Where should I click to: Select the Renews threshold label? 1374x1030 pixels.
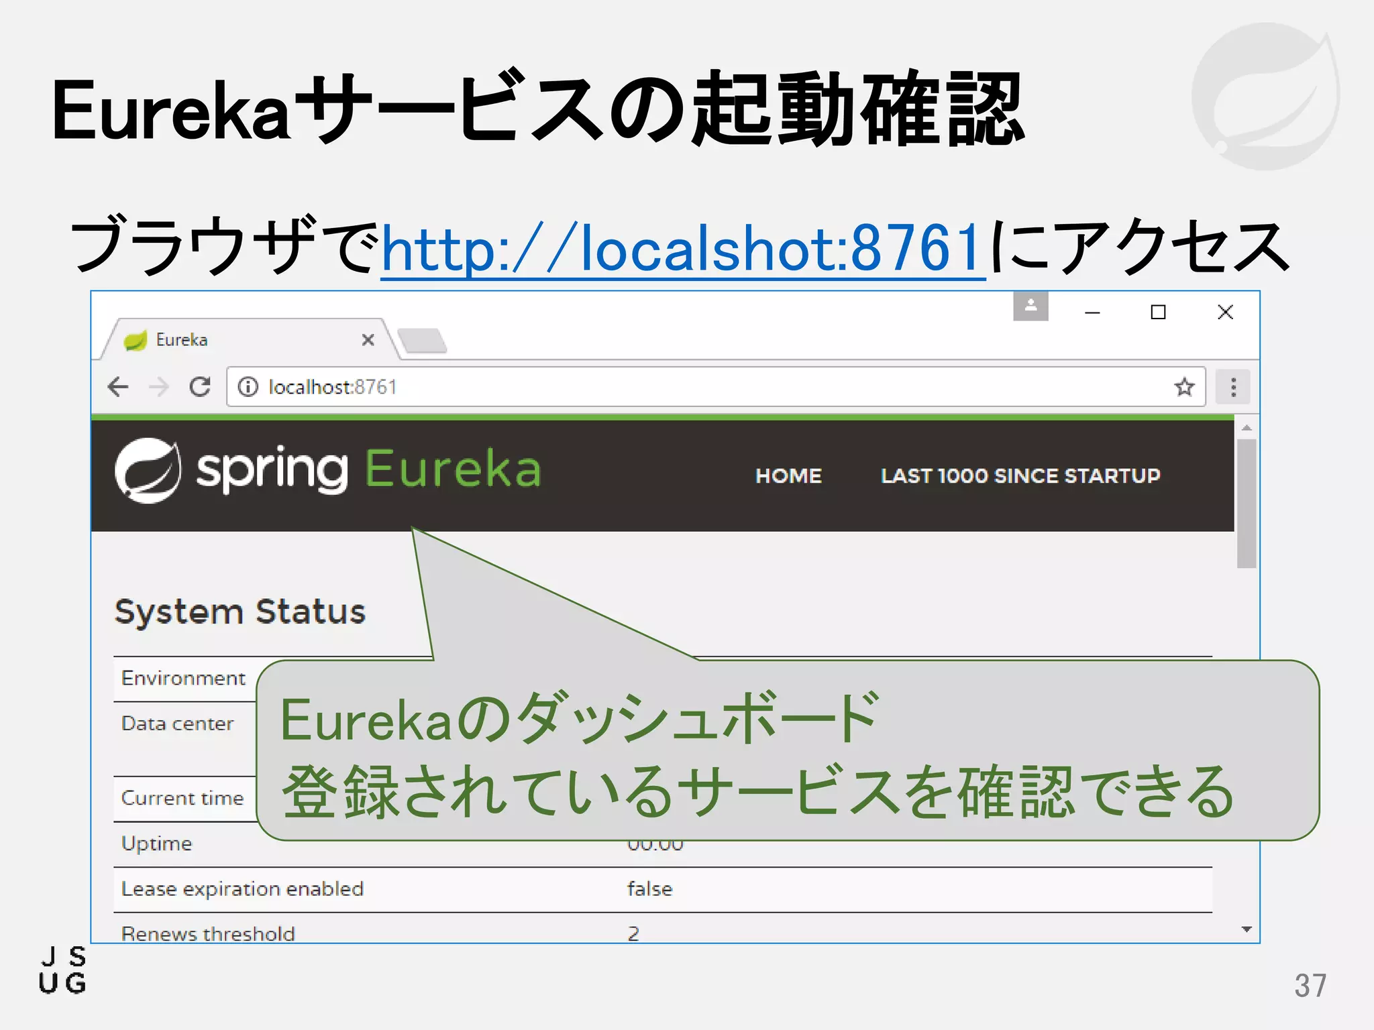click(x=208, y=933)
